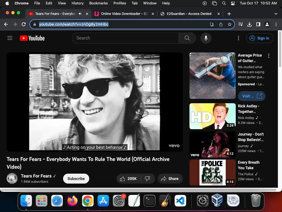Open Visual Studio Code from Dock

click(x=180, y=201)
